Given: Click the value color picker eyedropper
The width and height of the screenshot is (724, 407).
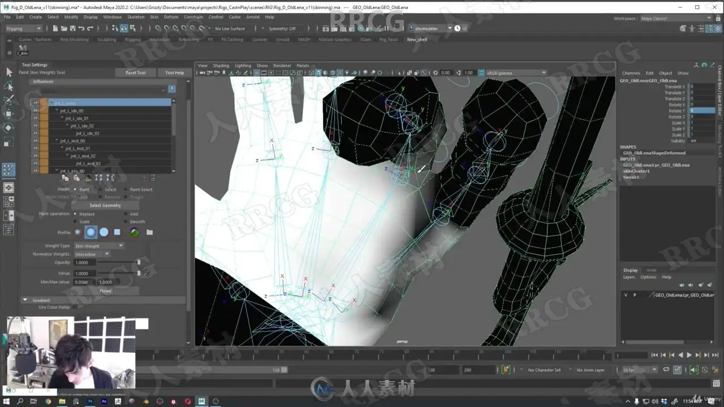Looking at the screenshot, I should (146, 273).
